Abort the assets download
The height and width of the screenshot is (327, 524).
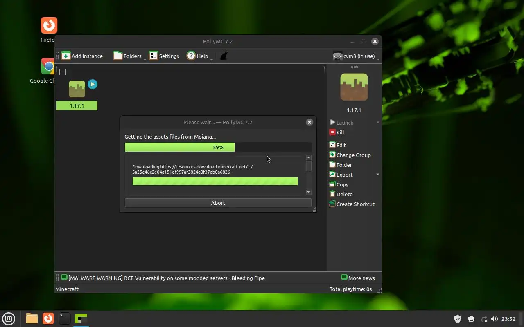pyautogui.click(x=218, y=203)
